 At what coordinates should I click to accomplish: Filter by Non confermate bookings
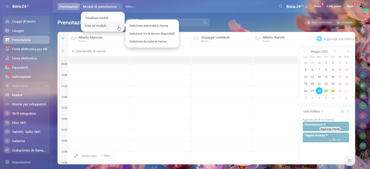[319, 22]
